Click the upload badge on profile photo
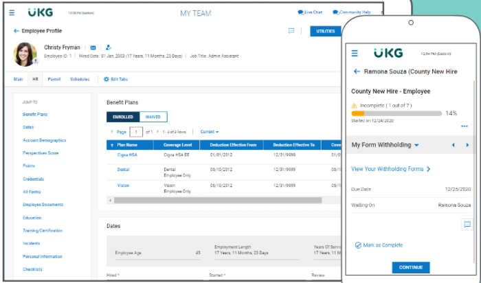Screen dimensions: 481x283 coord(36,61)
